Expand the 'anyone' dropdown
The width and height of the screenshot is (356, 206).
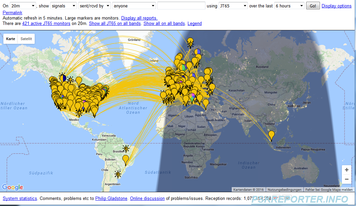tap(134, 6)
